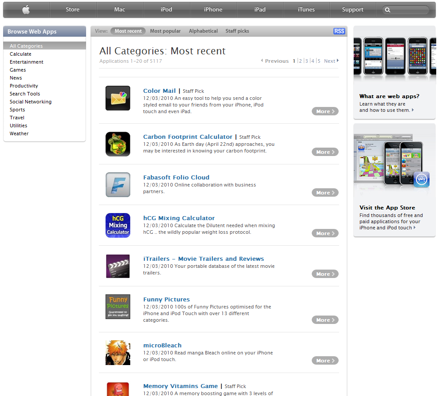
Task: Open iTrailers Movie Trailers title link
Action: point(204,259)
